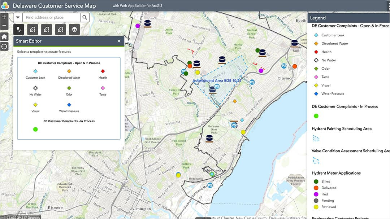Open the Layers widget icon
This screenshot has height=219, width=390.
[74, 29]
